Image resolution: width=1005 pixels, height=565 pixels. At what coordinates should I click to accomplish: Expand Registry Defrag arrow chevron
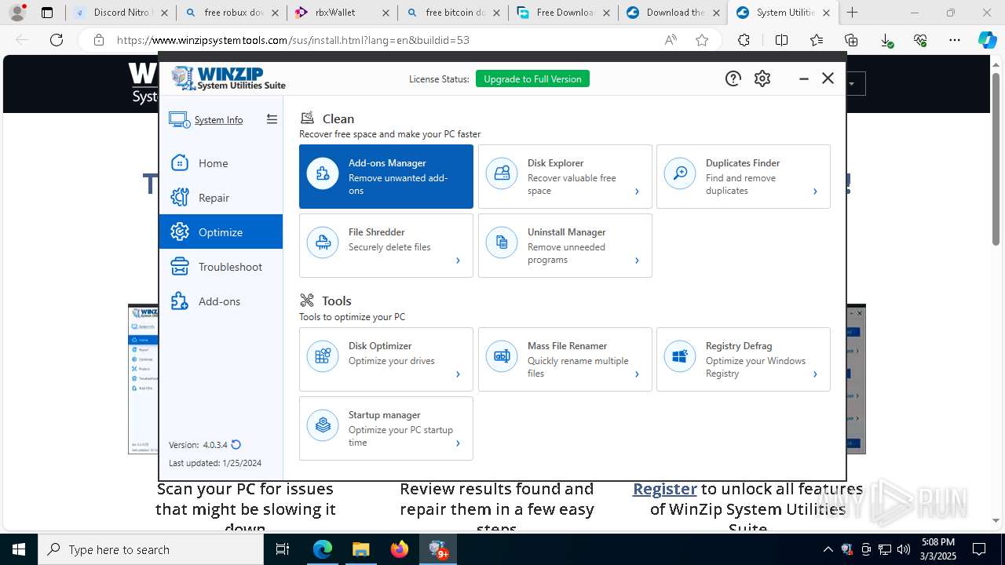[x=815, y=374]
